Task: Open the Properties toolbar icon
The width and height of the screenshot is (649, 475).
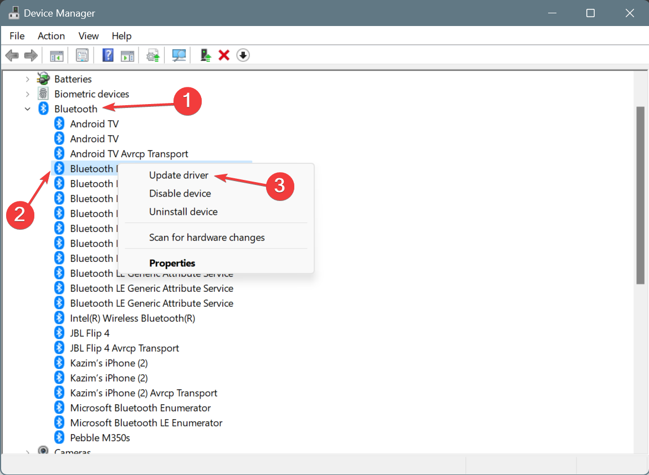Action: pos(83,55)
